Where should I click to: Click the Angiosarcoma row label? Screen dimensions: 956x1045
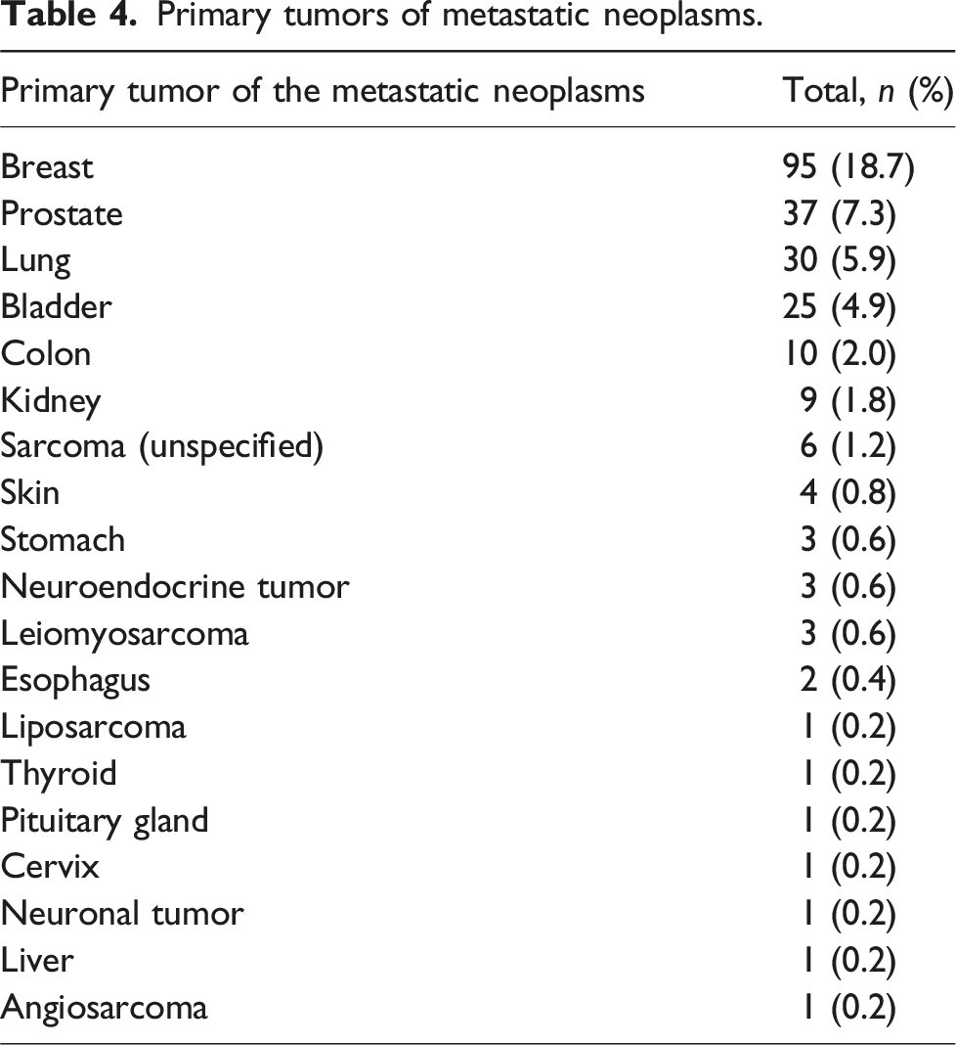pos(105,1007)
